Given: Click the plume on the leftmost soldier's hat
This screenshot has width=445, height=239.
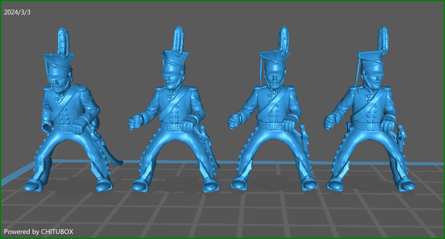Looking at the screenshot, I should [x=63, y=41].
